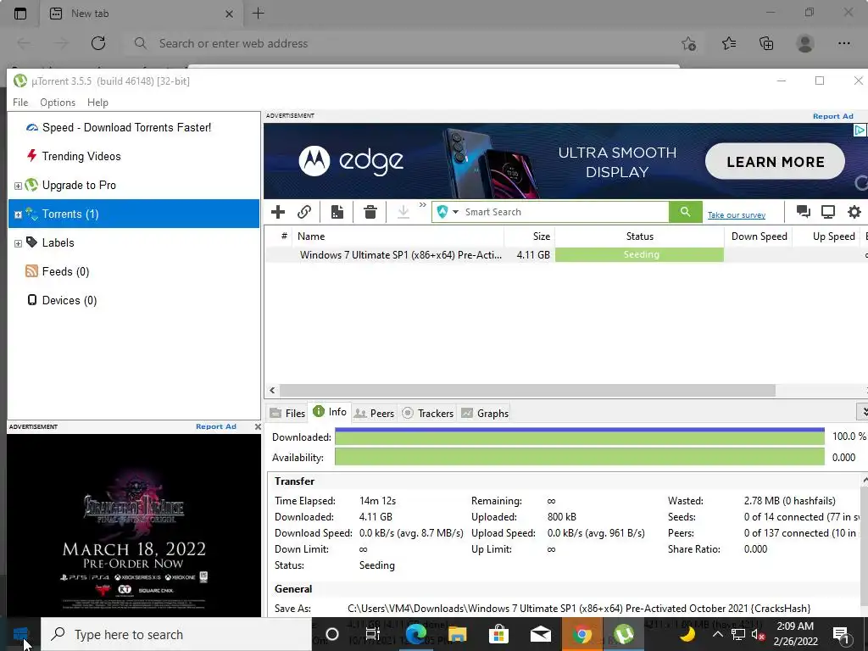Click the Availability bar
868x651 pixels.
[x=580, y=457]
